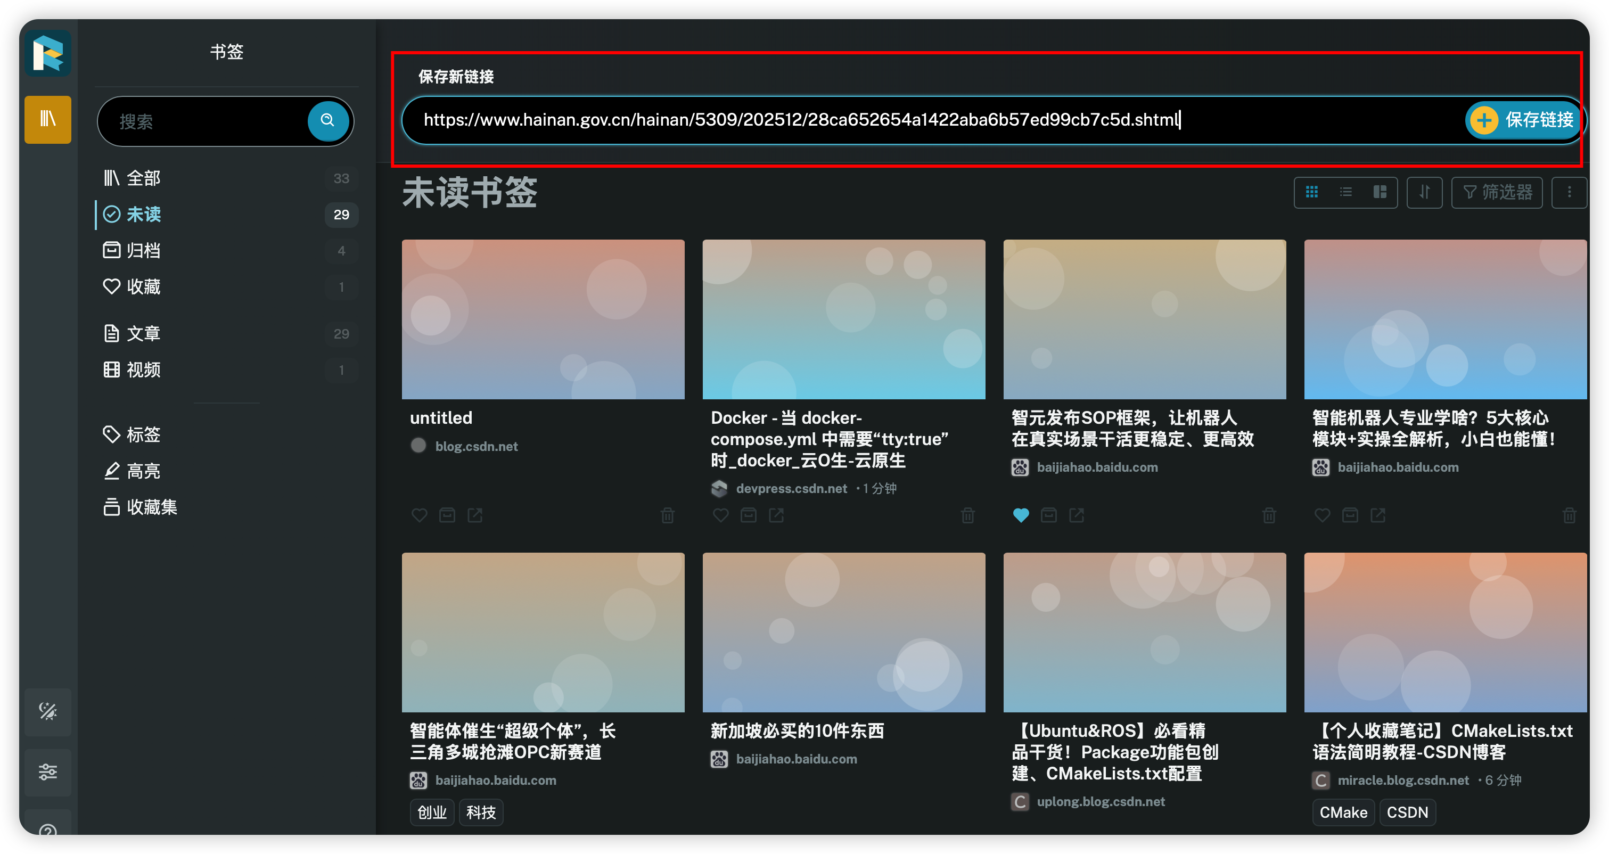Screen dimensions: 1609x854
Task: Click the Readeck logo icon
Action: point(48,54)
